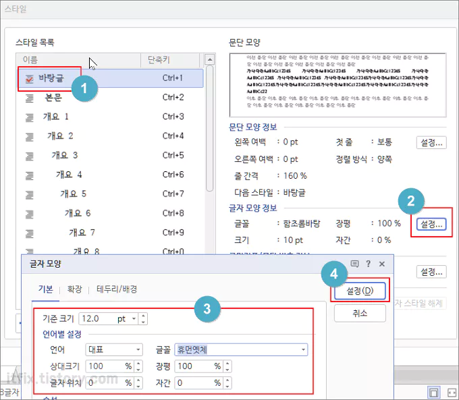Switch to the 확장 tab
Viewport: 459px width, 400px height.
pos(74,289)
